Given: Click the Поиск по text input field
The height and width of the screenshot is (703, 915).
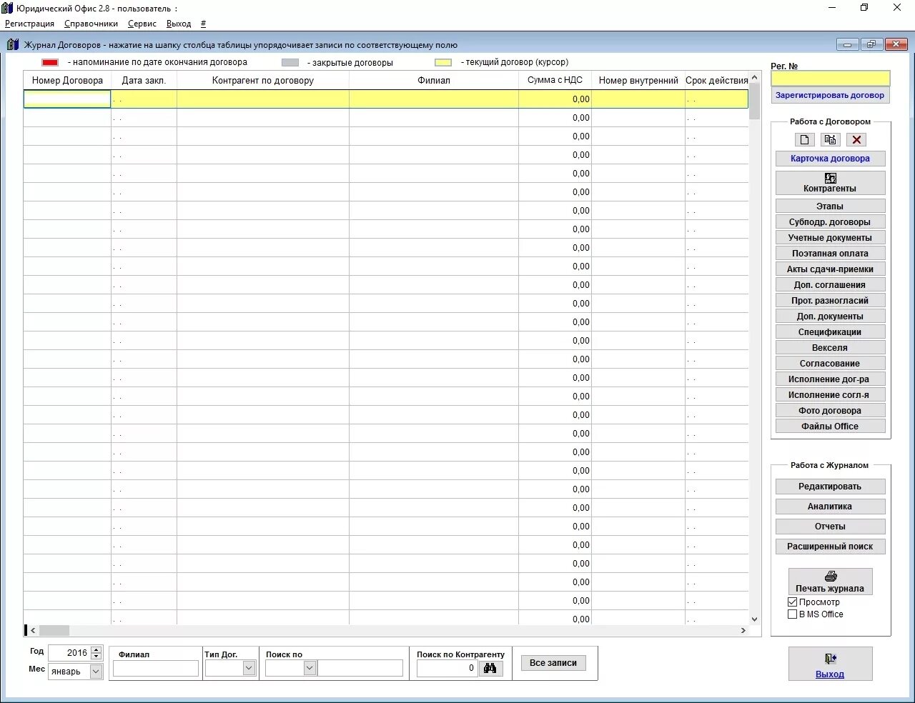Looking at the screenshot, I should pyautogui.click(x=360, y=668).
